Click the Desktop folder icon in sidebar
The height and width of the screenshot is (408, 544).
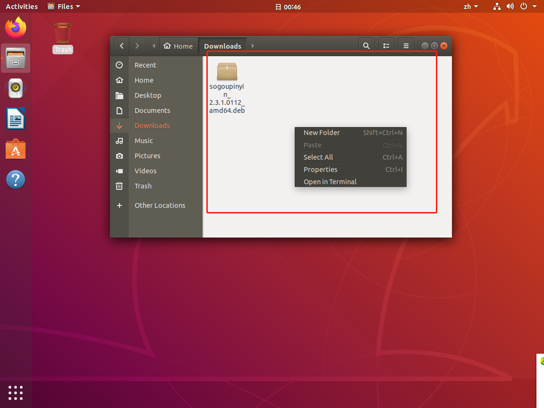pos(119,95)
